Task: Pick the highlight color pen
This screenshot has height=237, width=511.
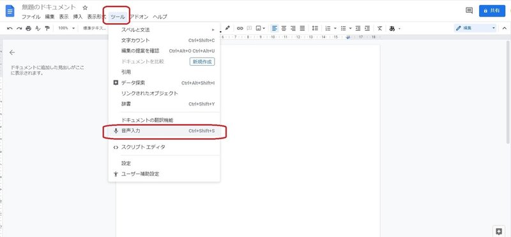Action: [227, 28]
